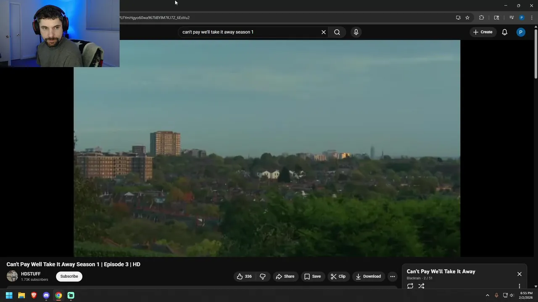
Task: Open Discord from taskbar
Action: 46,295
